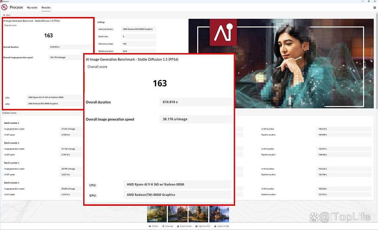Click the Inference steps label

coord(105,44)
